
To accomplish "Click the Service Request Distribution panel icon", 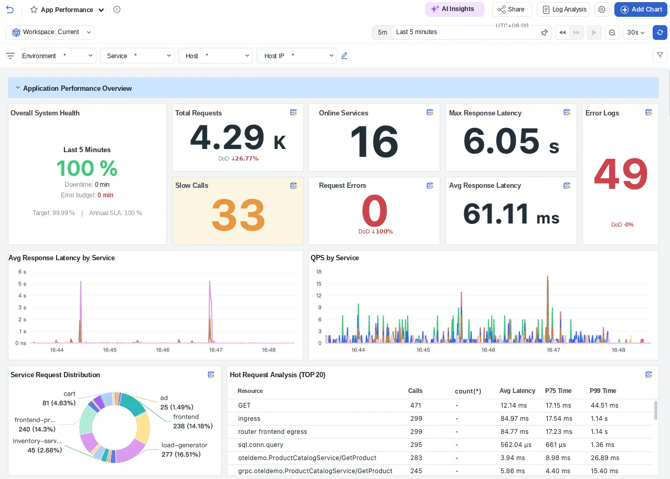I will (211, 375).
